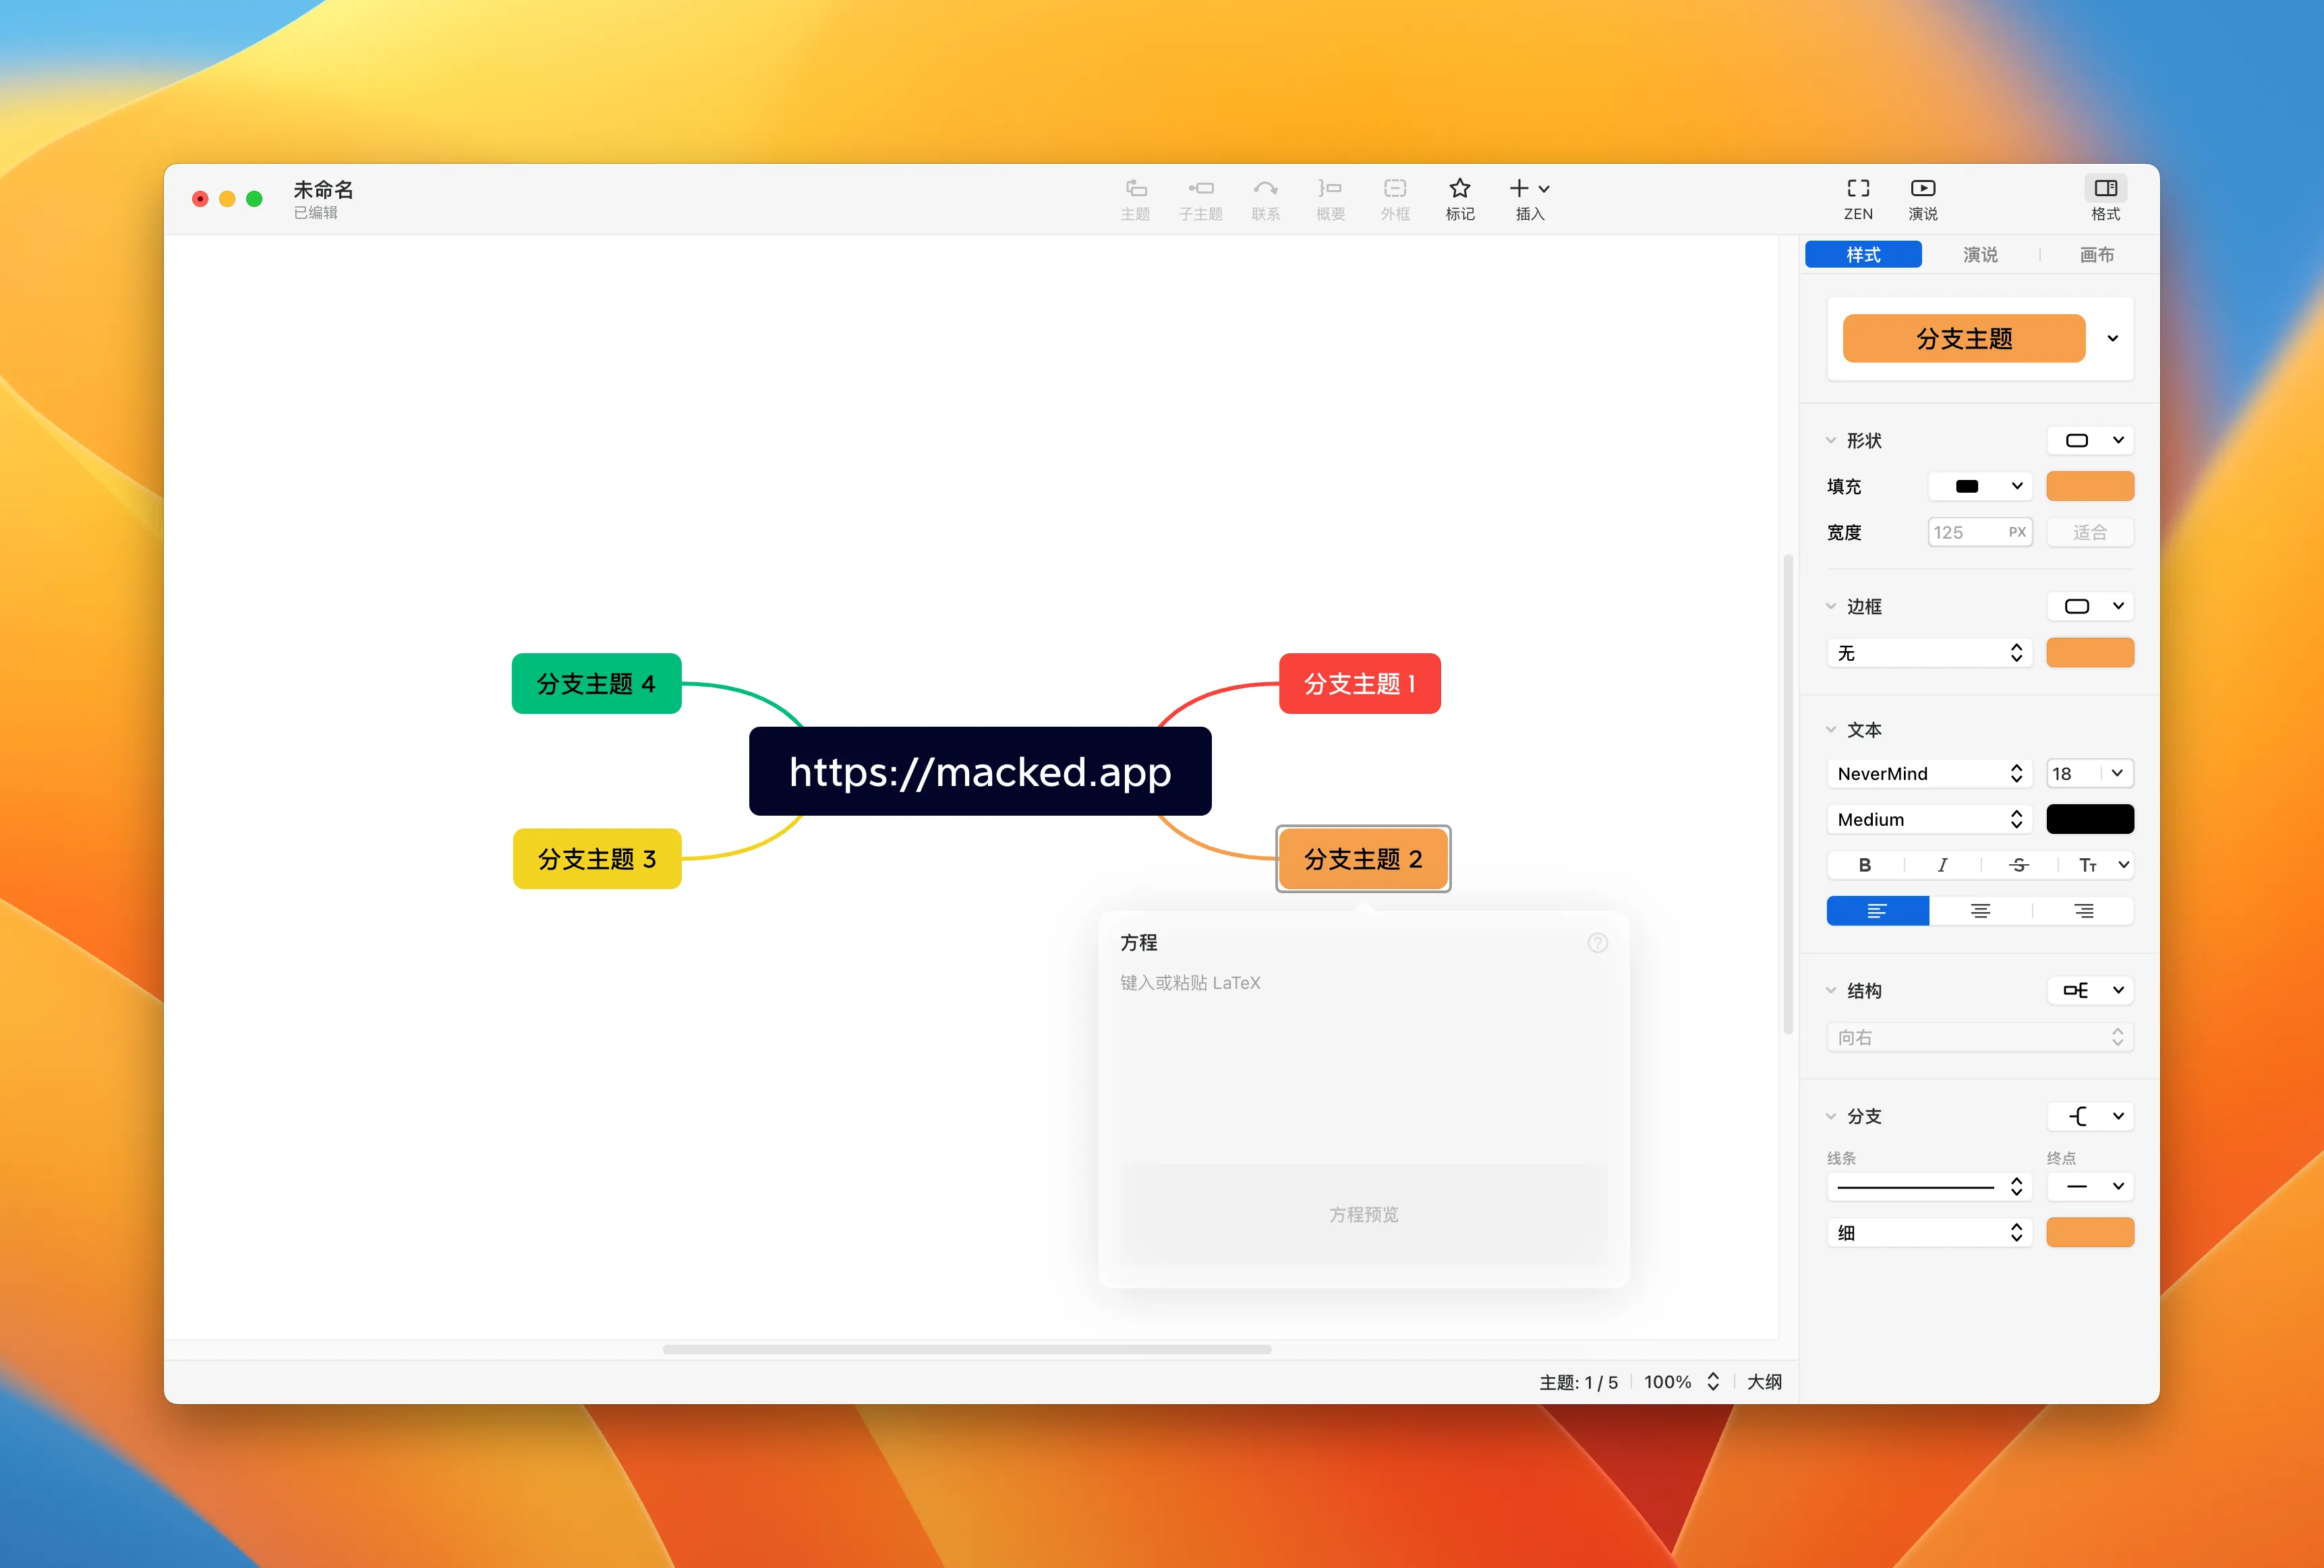The width and height of the screenshot is (2324, 1568).
Task: Pick the orange fill color swatch
Action: point(2090,487)
